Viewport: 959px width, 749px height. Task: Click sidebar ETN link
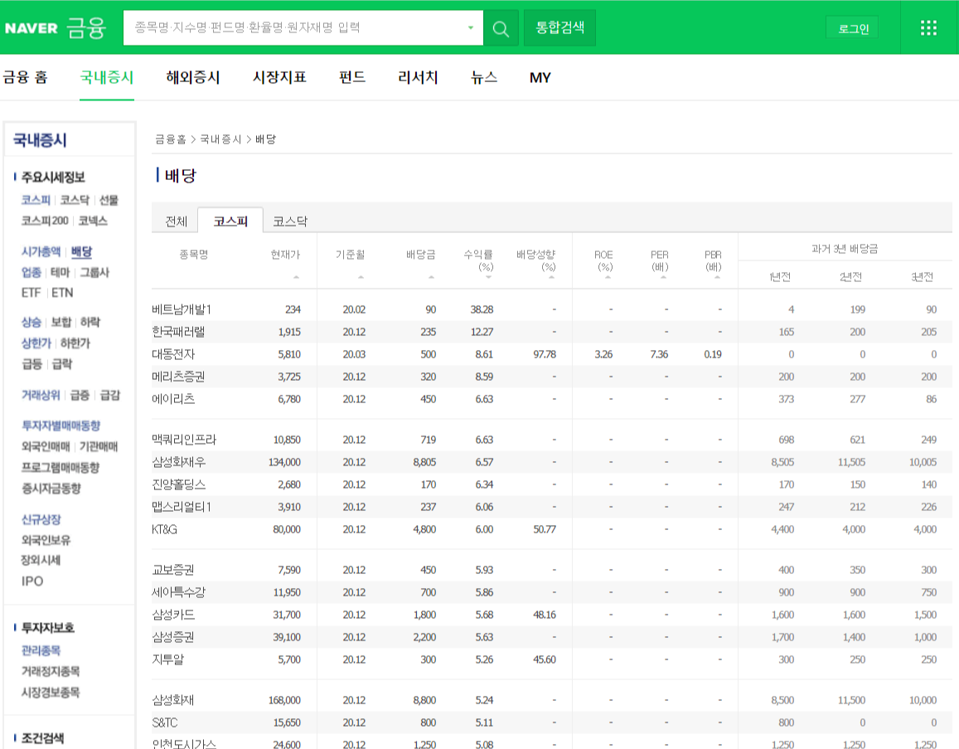[x=62, y=293]
